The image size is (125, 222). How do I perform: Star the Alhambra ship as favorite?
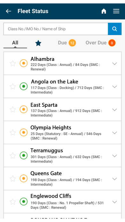tap(13, 63)
